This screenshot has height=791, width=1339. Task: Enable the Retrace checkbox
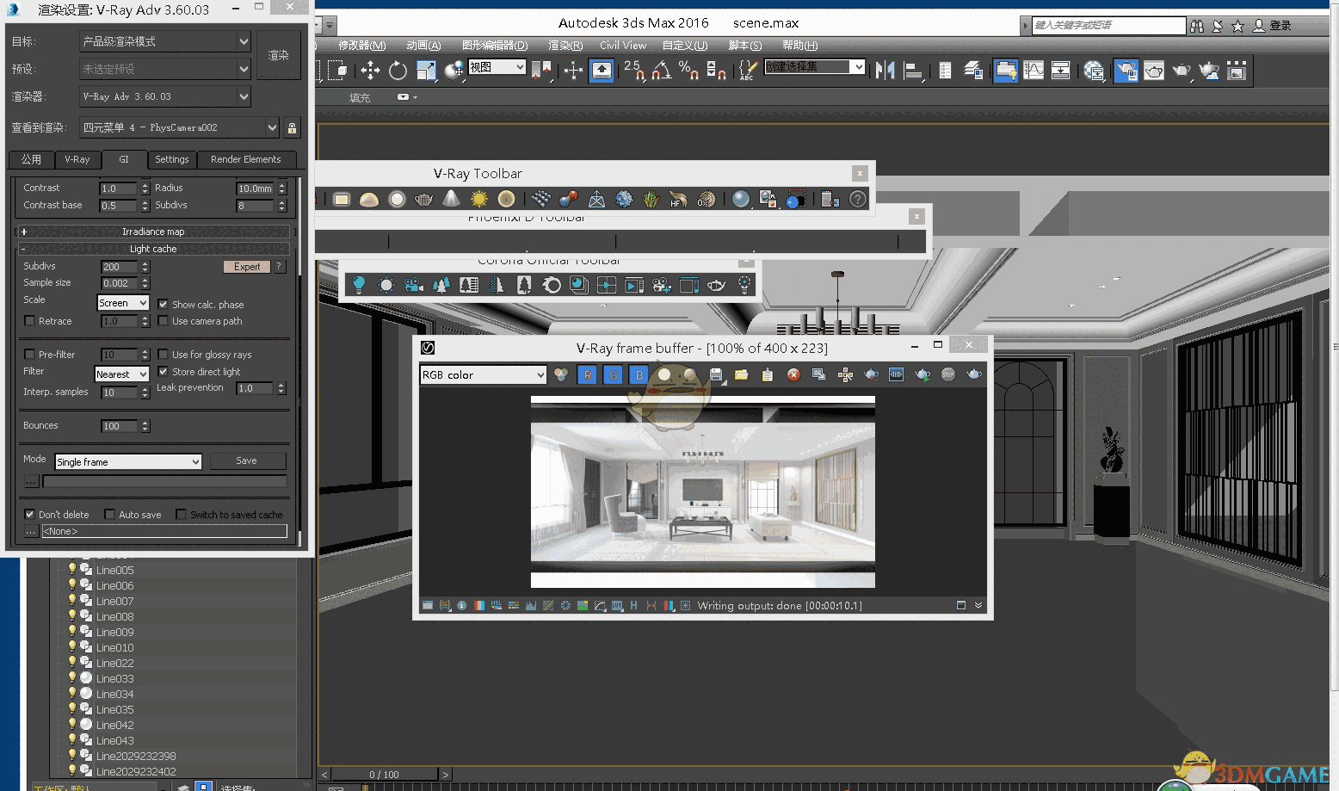[x=30, y=321]
